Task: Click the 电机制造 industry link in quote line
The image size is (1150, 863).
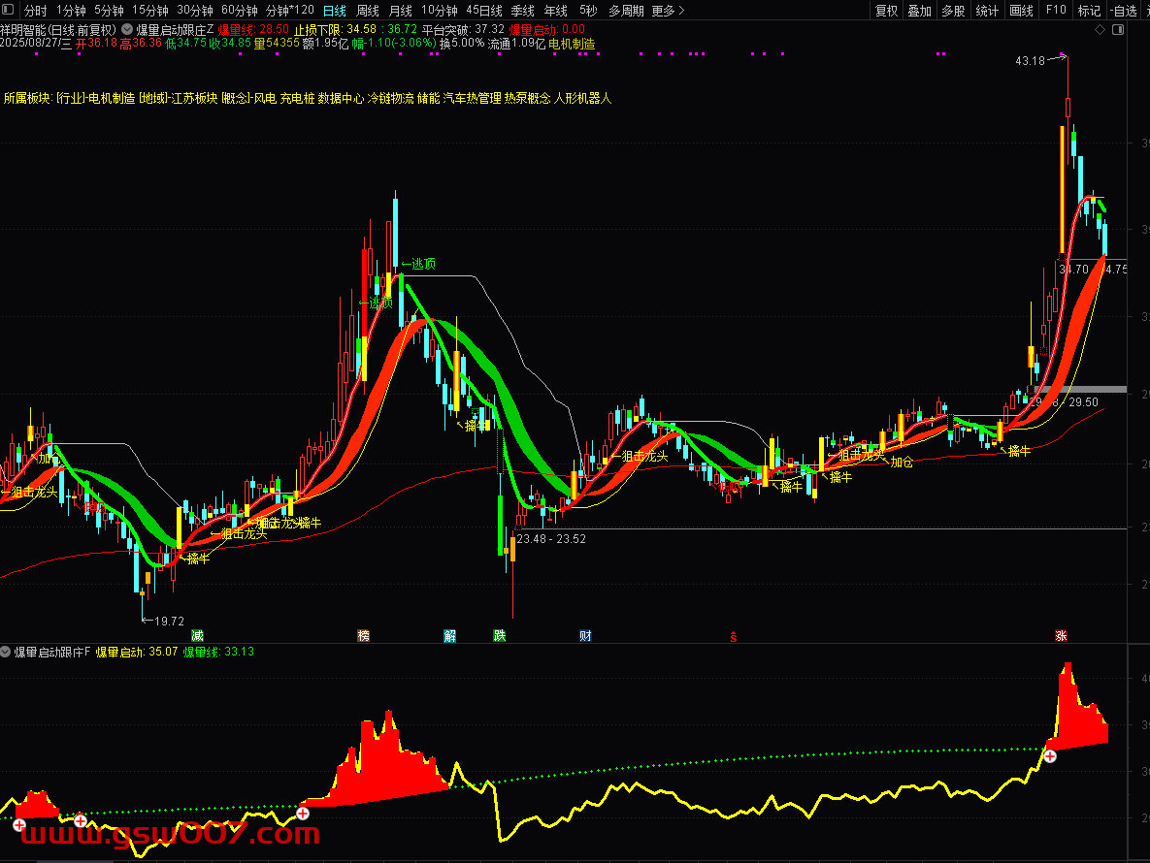Action: tap(572, 44)
